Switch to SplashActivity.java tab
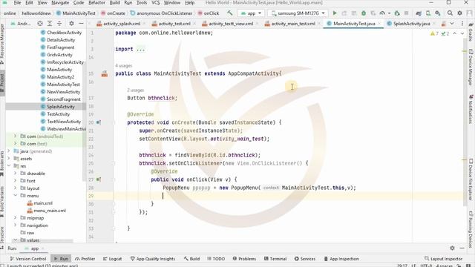 pyautogui.click(x=410, y=23)
